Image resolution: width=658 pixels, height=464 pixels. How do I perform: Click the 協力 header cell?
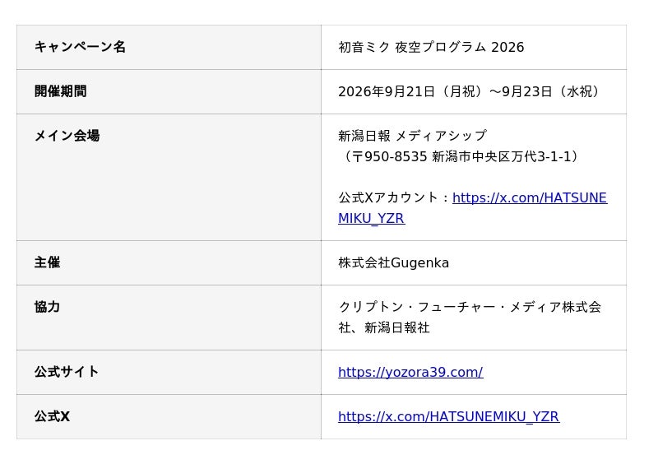(169, 318)
